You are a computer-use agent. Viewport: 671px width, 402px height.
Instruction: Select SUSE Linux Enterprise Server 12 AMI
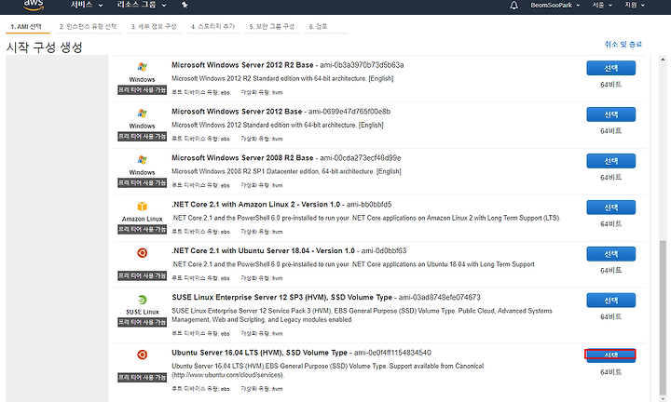[610, 301]
